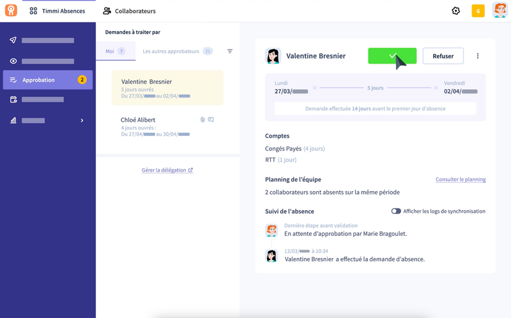Click the RTT (1 jour) line
Viewport: 511px width, 318px height.
(280, 160)
